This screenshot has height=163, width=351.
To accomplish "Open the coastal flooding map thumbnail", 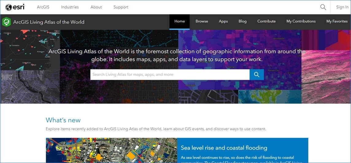I will pos(111,150).
